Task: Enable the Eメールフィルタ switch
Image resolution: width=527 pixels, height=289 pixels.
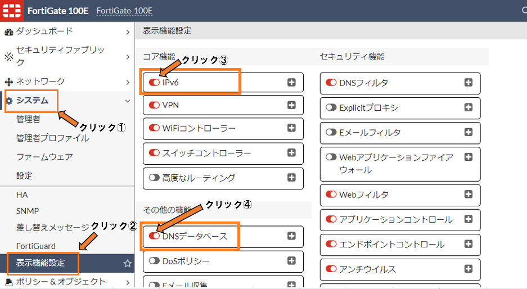Action: 331,132
